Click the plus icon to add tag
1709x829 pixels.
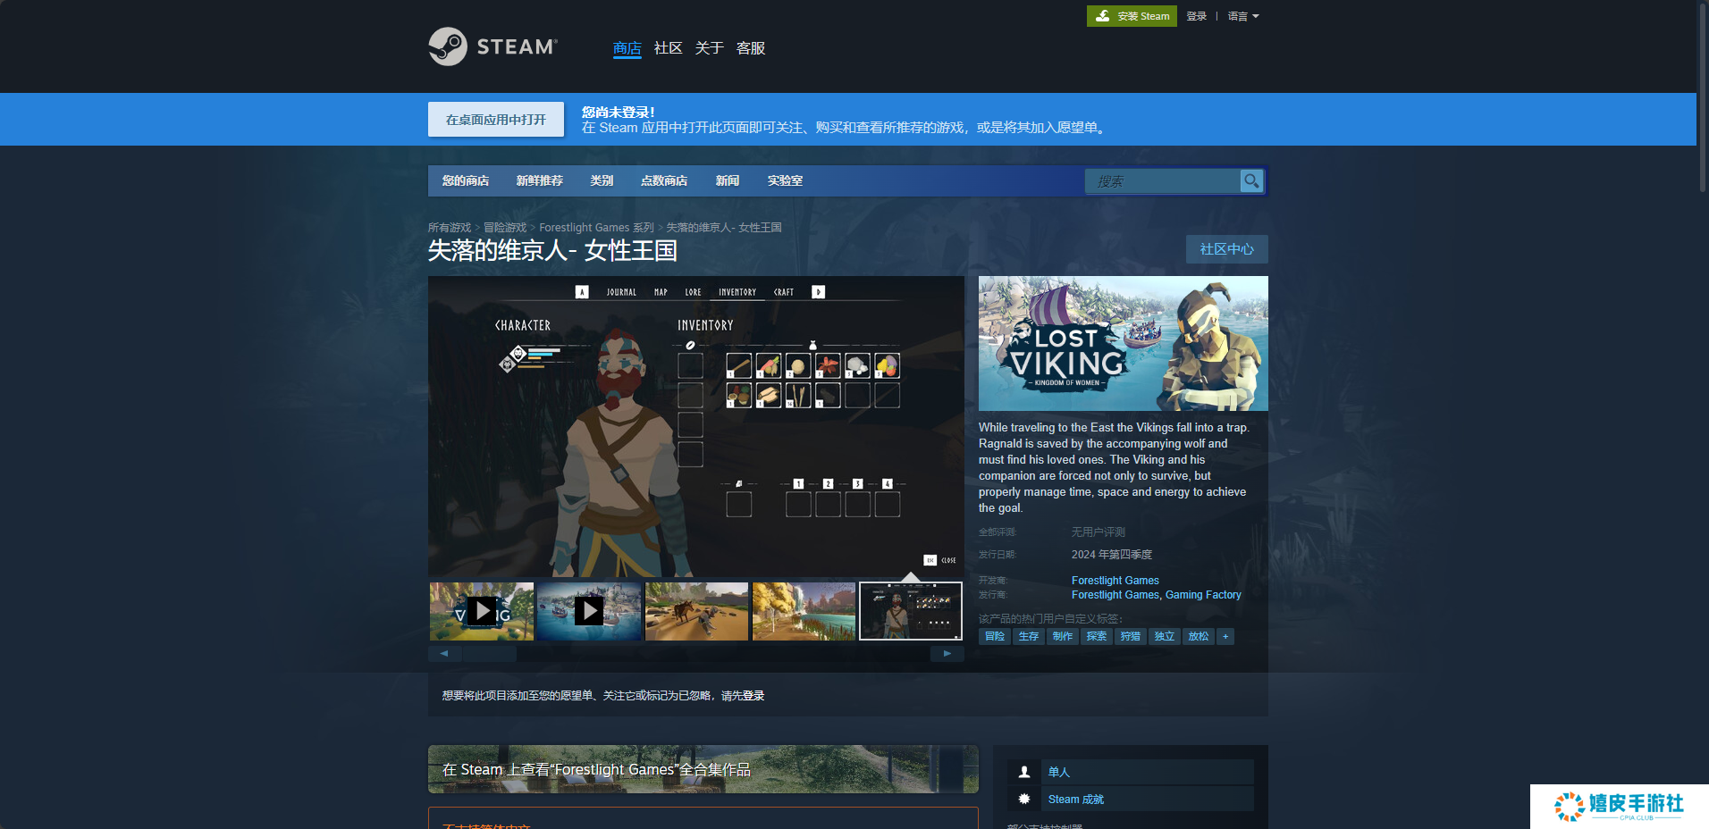click(1225, 636)
